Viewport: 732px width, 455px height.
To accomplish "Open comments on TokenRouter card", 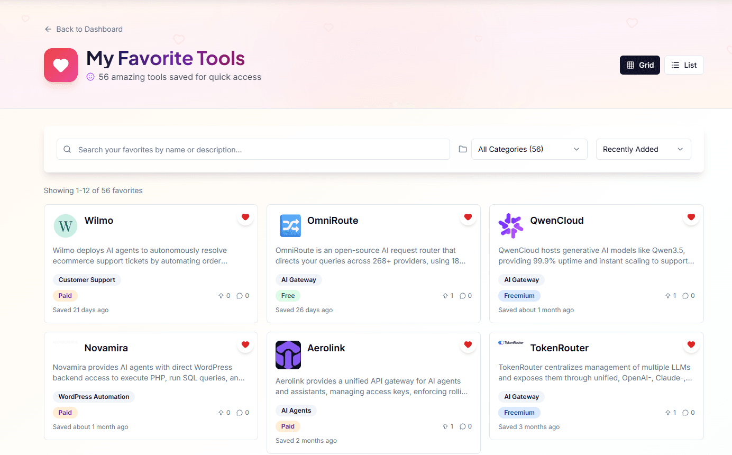I will (689, 413).
